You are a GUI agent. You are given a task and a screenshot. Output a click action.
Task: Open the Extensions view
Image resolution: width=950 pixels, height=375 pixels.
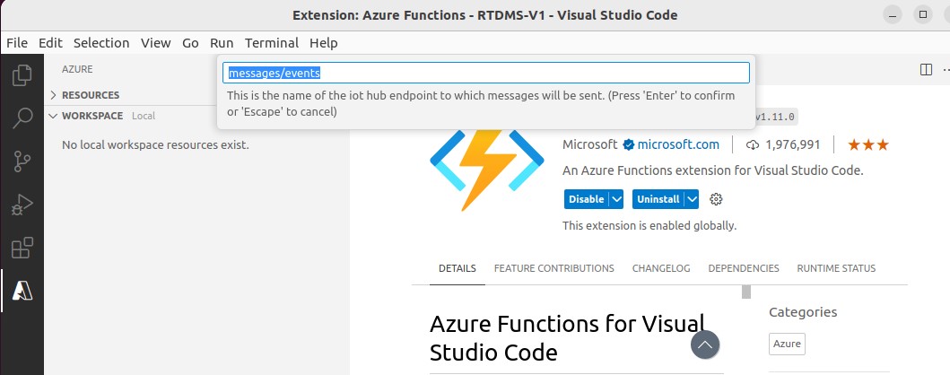coord(22,248)
